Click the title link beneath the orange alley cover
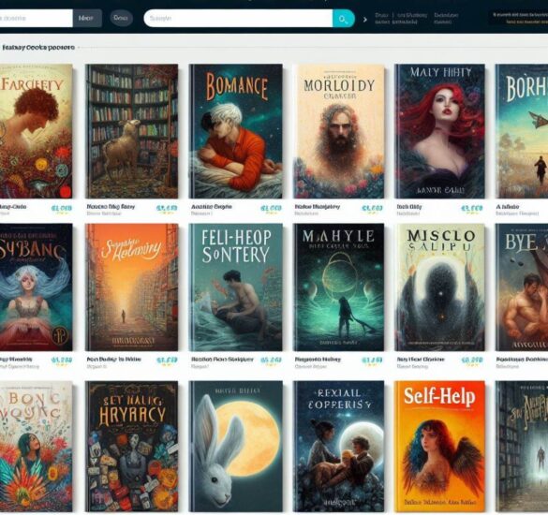548x515 pixels. click(114, 360)
